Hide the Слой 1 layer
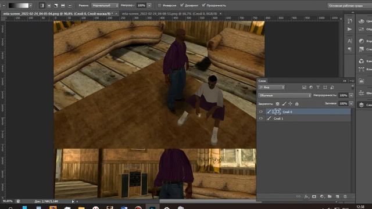Viewport: 372px width, 209px height. 261,118
